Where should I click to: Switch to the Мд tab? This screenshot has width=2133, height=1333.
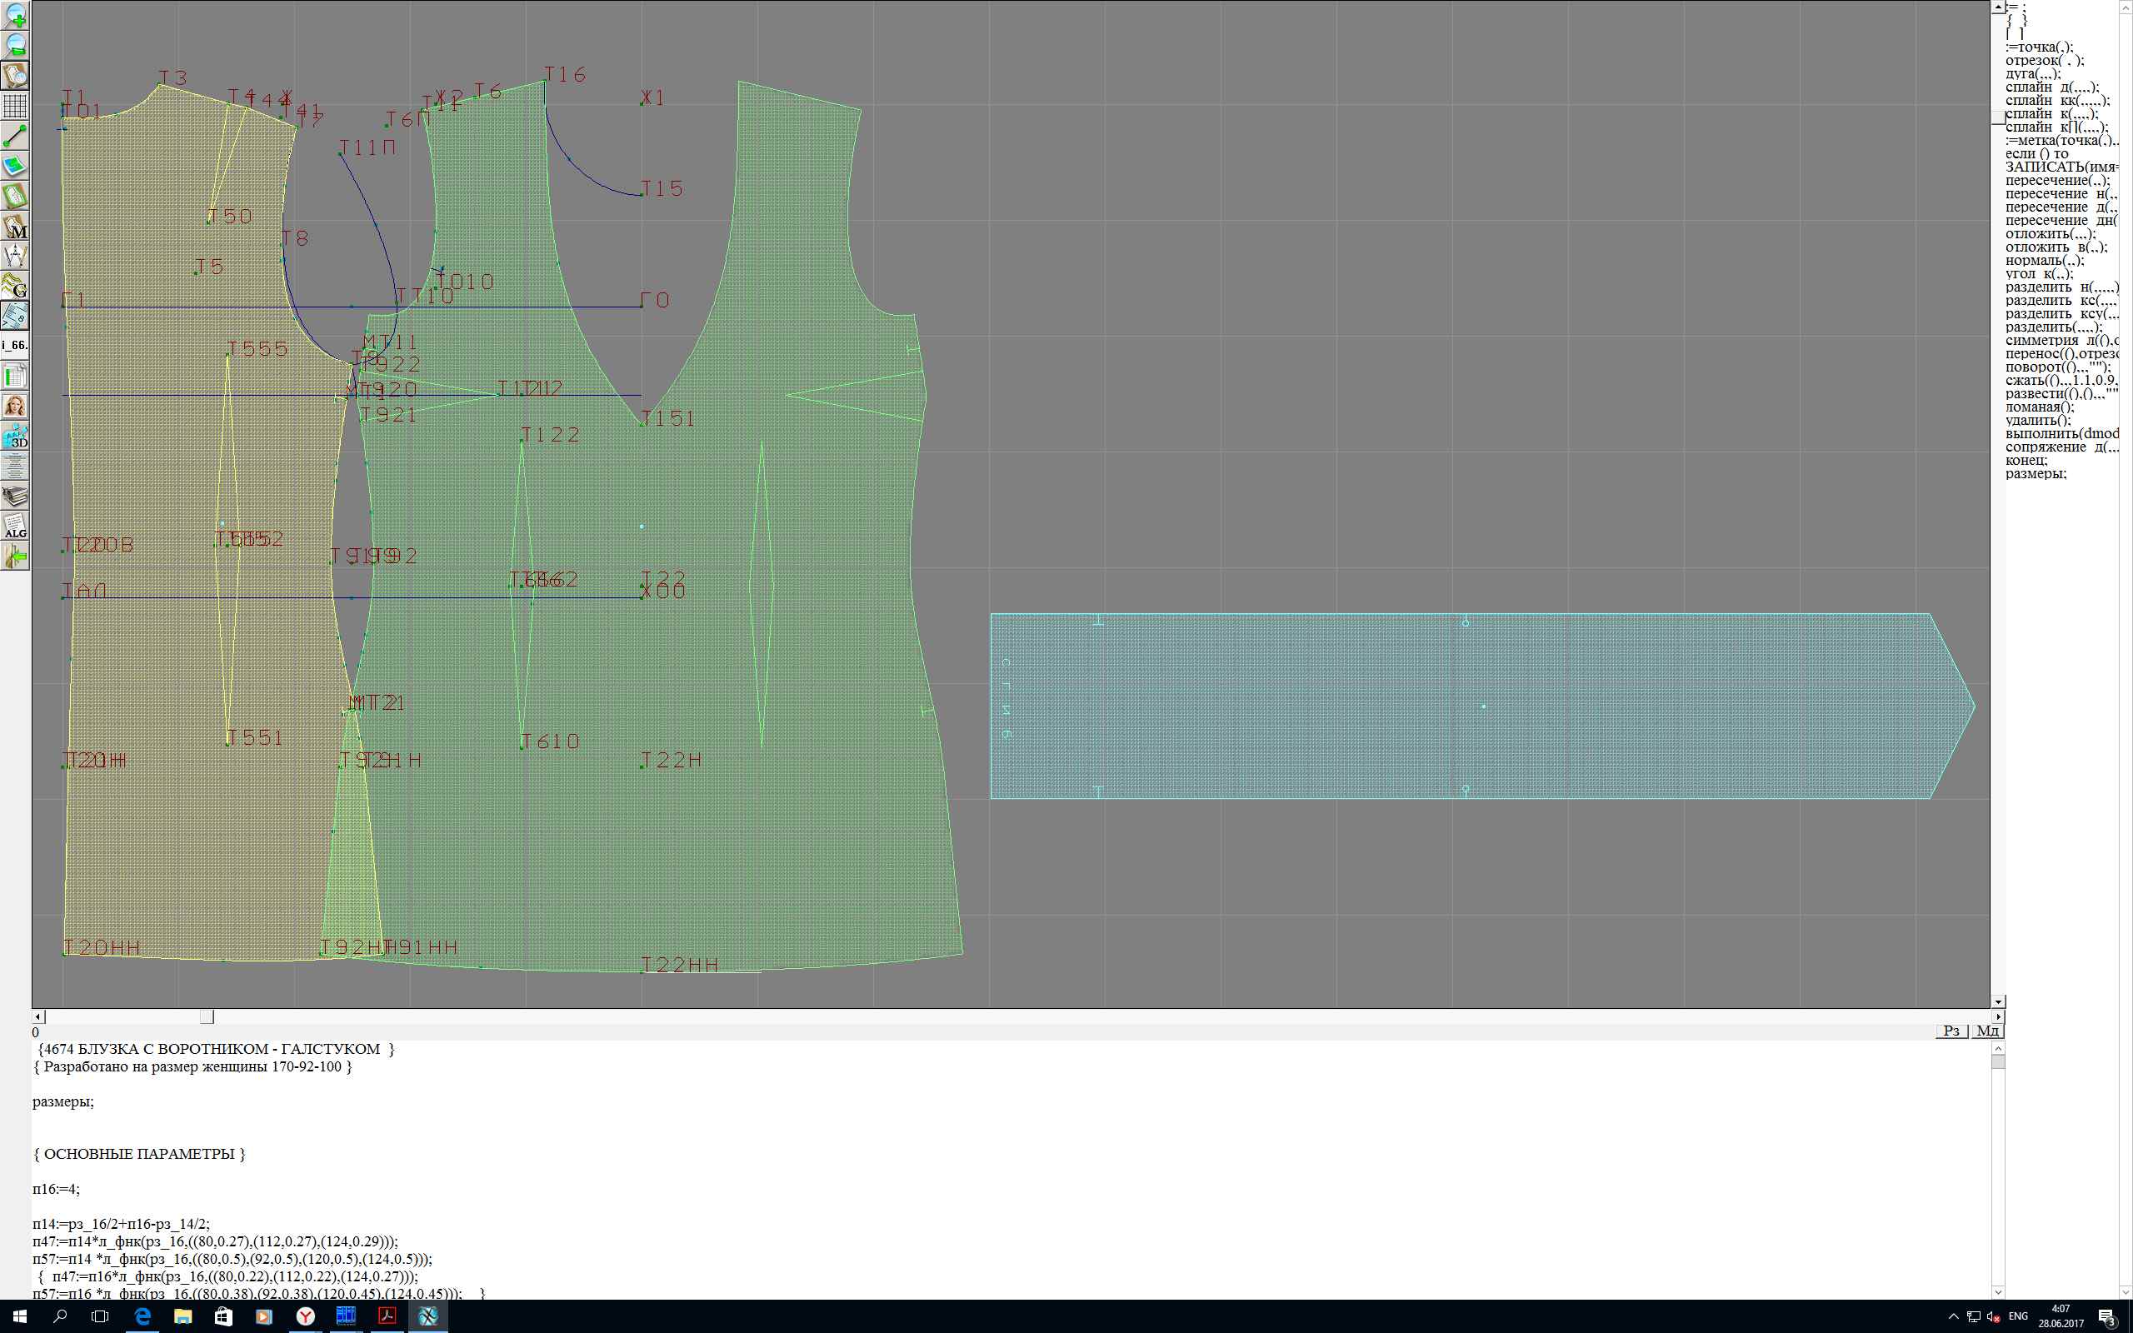click(1987, 1031)
